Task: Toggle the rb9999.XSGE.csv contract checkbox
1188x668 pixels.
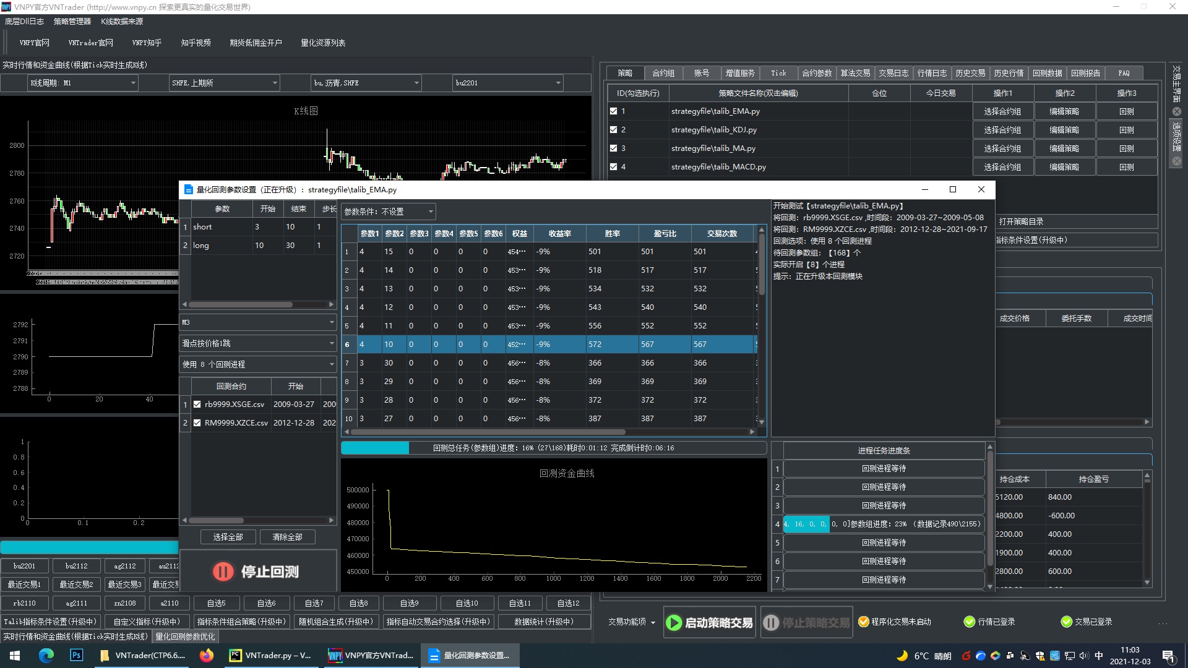Action: 197,405
